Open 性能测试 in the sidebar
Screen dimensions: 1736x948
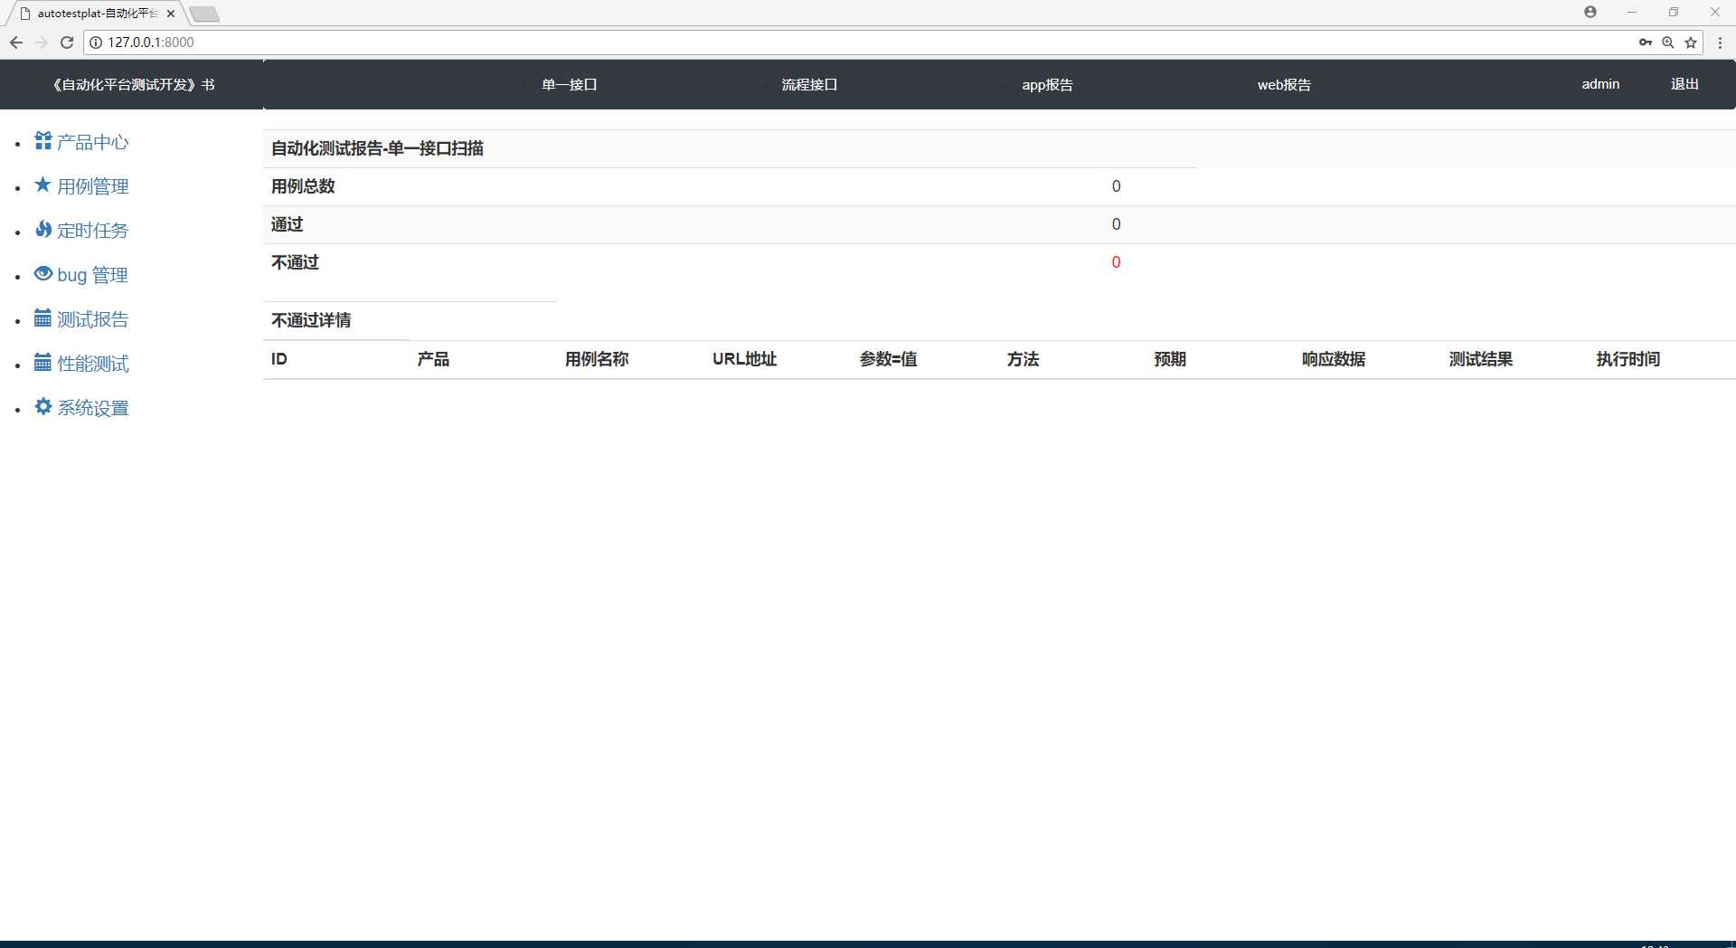[92, 364]
